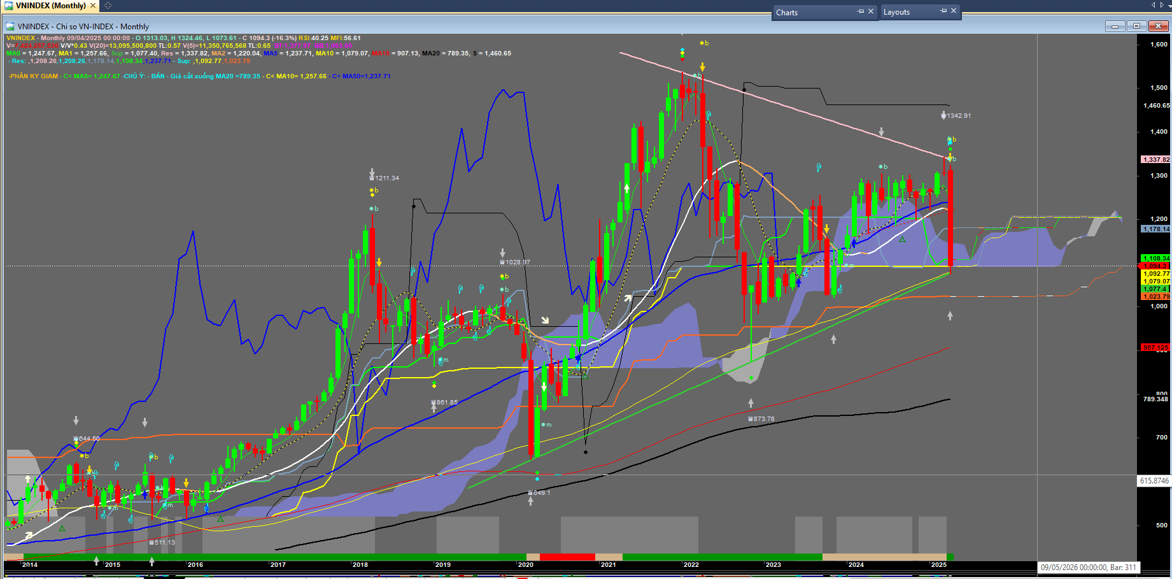Screen dimensions: 1172x579
Task: Click the 2016 year label on time axis
Action: (x=195, y=564)
